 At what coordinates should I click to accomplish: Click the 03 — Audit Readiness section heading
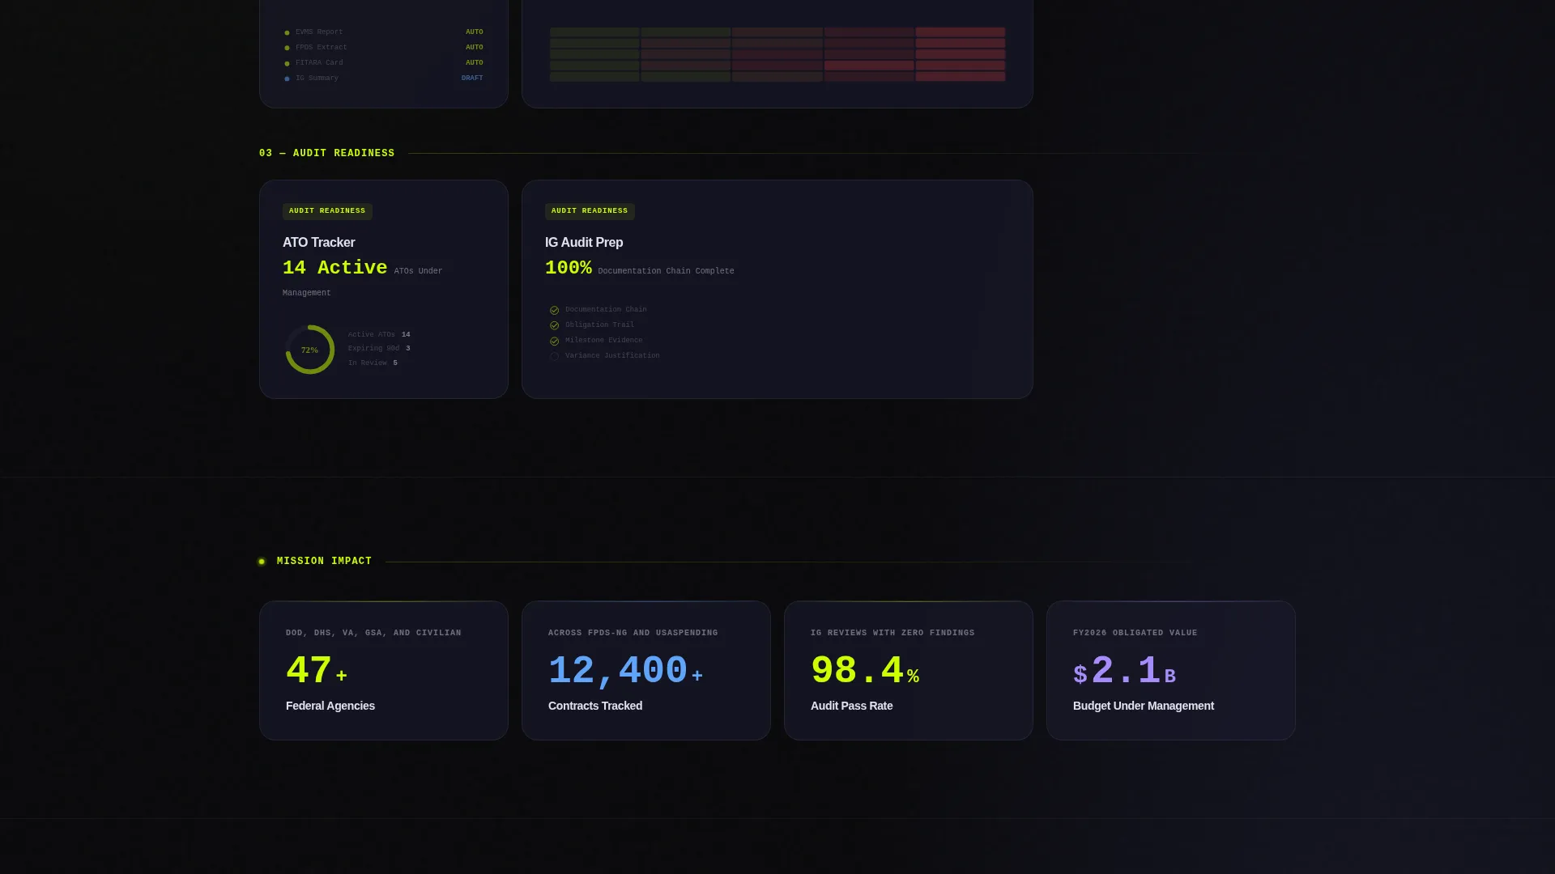click(x=327, y=154)
